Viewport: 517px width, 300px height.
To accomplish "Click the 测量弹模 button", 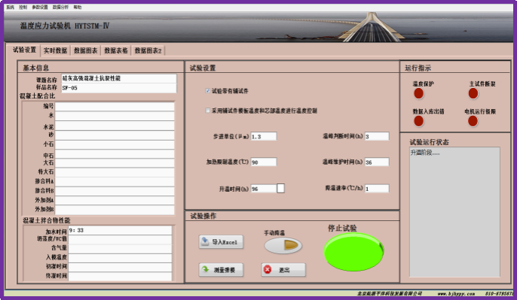I will tap(222, 270).
